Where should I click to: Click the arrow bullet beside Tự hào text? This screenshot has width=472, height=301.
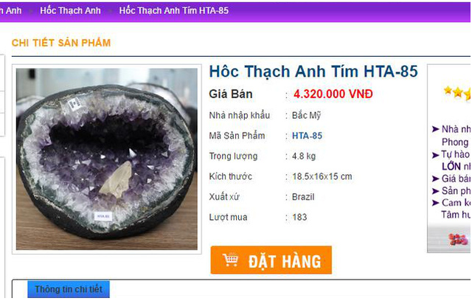(436, 155)
